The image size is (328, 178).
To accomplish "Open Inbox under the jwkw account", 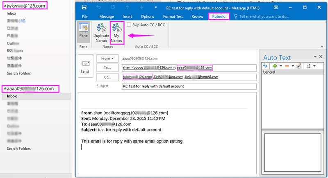I will [x=11, y=14].
